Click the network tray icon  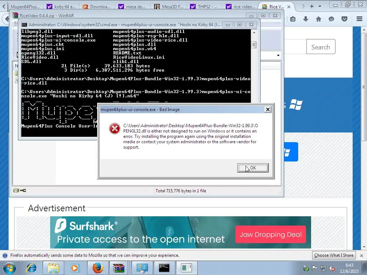pos(323,268)
